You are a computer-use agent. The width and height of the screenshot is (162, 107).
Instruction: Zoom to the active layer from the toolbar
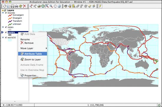pyautogui.click(x=39, y=6)
